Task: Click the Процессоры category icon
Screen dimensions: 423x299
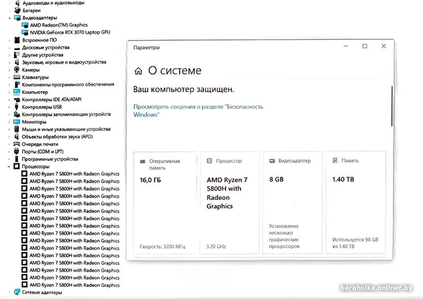Action: pos(17,166)
